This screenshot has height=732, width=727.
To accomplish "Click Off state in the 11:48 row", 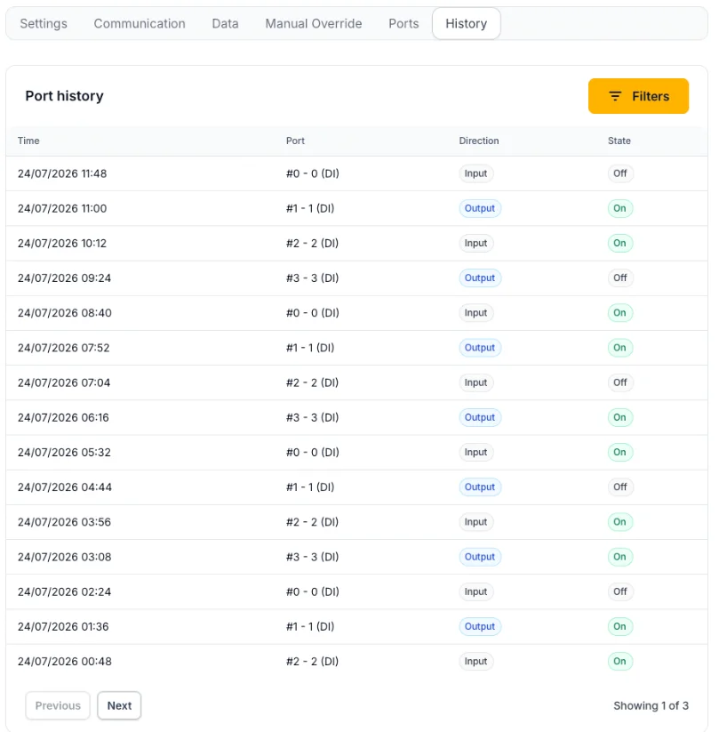I will pyautogui.click(x=620, y=173).
